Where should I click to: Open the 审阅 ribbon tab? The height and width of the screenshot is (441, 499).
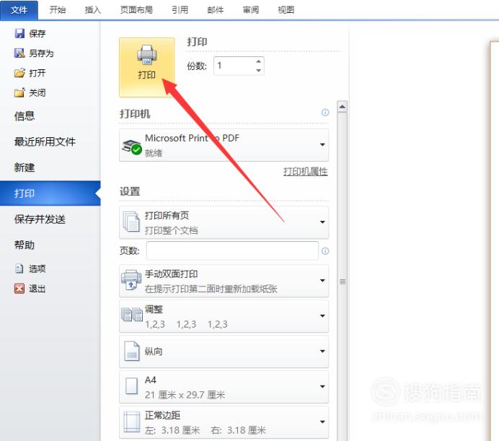251,10
